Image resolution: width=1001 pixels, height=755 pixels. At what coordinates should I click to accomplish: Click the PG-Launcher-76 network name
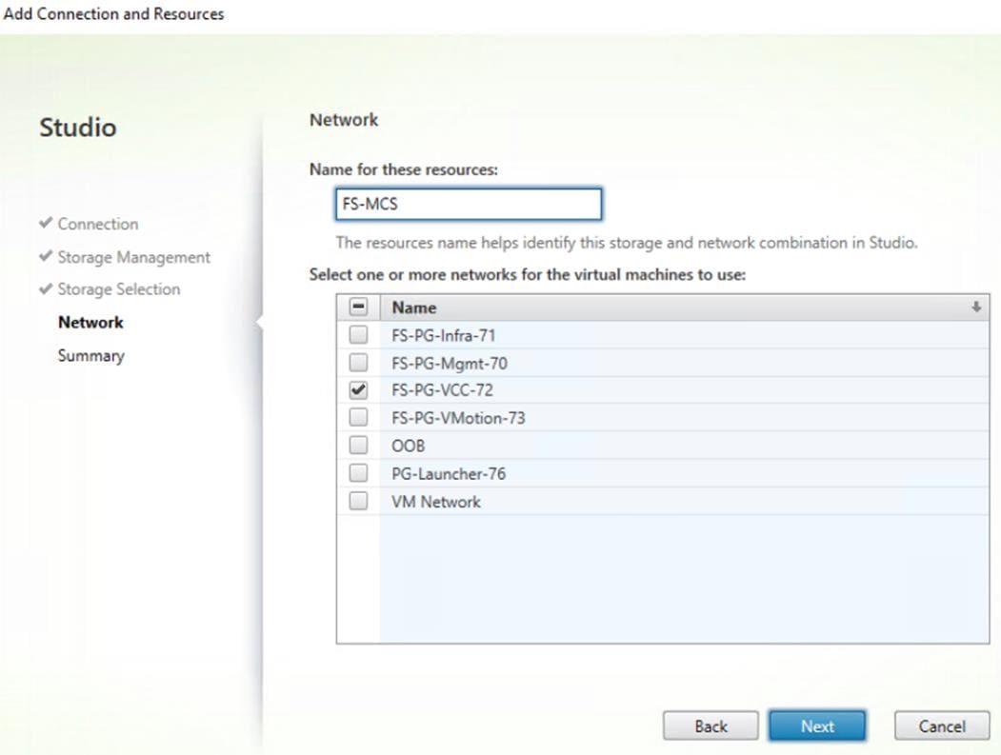click(449, 473)
